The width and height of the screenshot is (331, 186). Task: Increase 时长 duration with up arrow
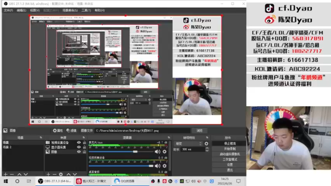point(207,148)
